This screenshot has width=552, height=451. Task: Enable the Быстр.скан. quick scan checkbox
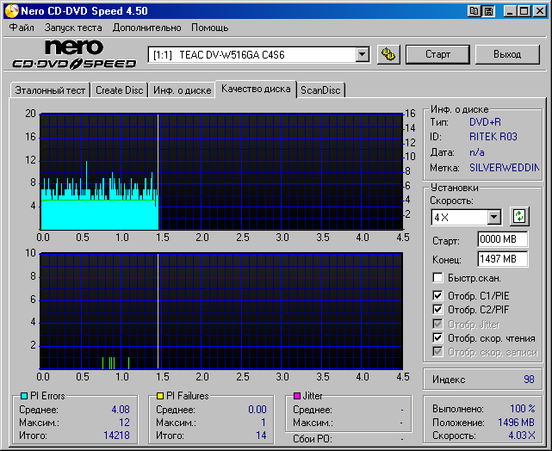click(438, 278)
